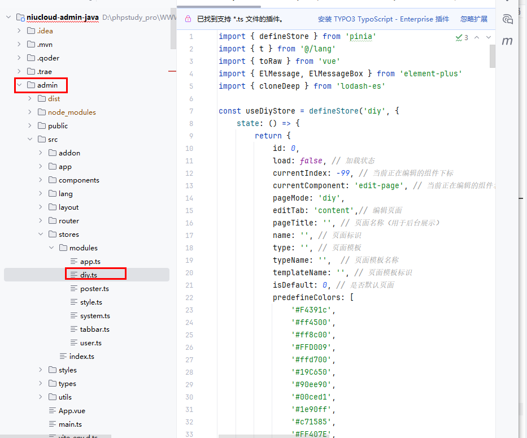Viewport: 527px width, 438px height.
Task: Open index.ts under stores
Action: 81,357
